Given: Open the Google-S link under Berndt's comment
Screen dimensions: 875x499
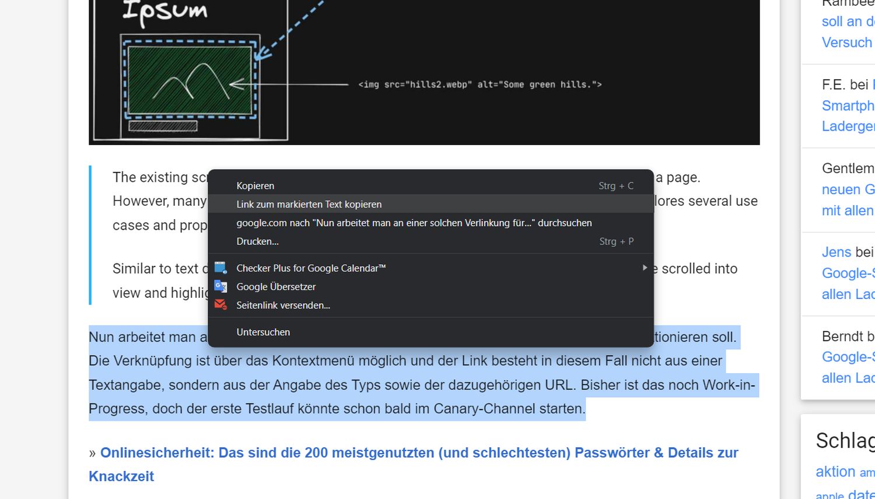Looking at the screenshot, I should coord(848,357).
